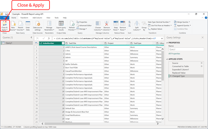Image resolution: width=208 pixels, height=129 pixels.
Task: Close the Query Settings pane
Action: (x=202, y=37)
